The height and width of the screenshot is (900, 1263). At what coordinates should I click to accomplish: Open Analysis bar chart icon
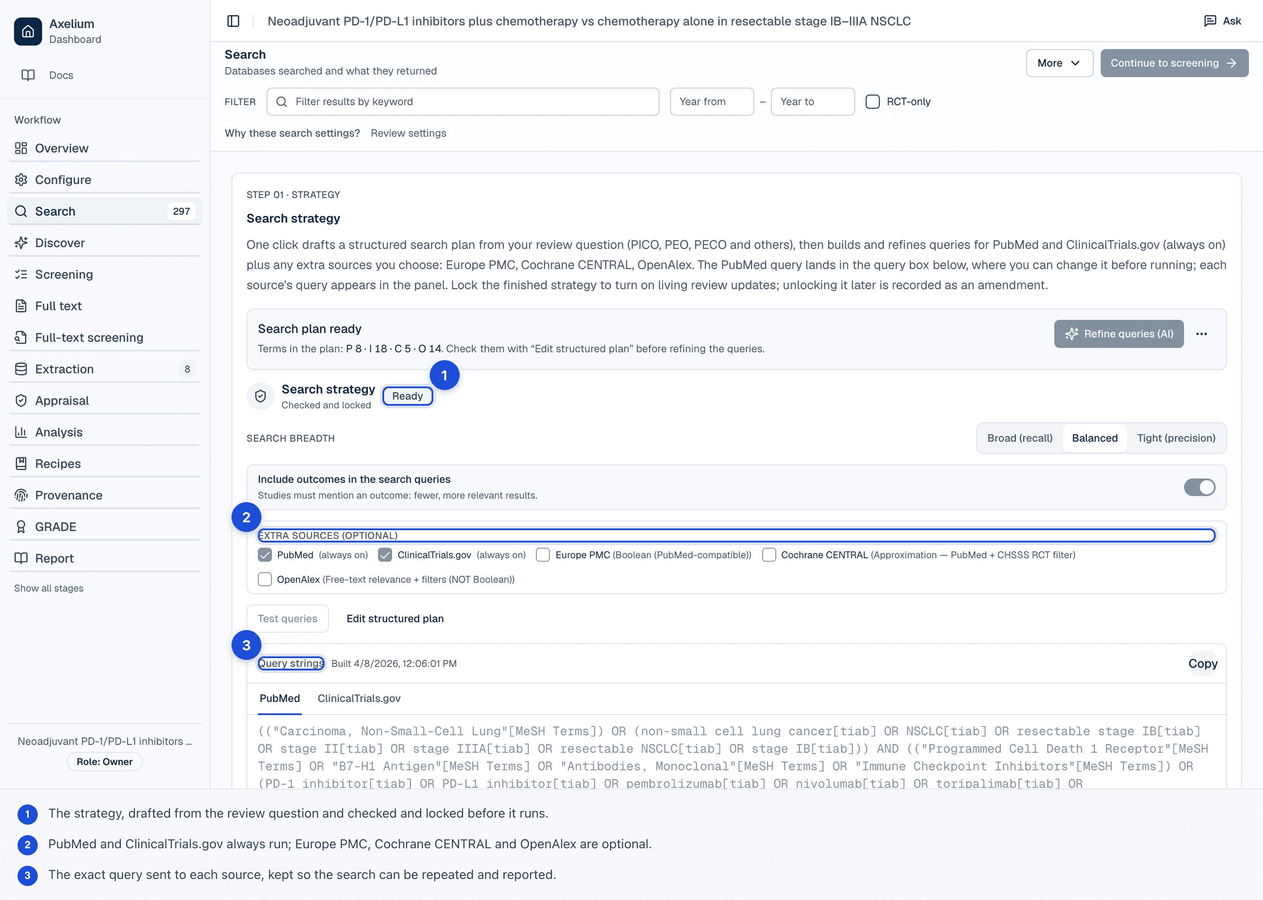[x=21, y=432]
